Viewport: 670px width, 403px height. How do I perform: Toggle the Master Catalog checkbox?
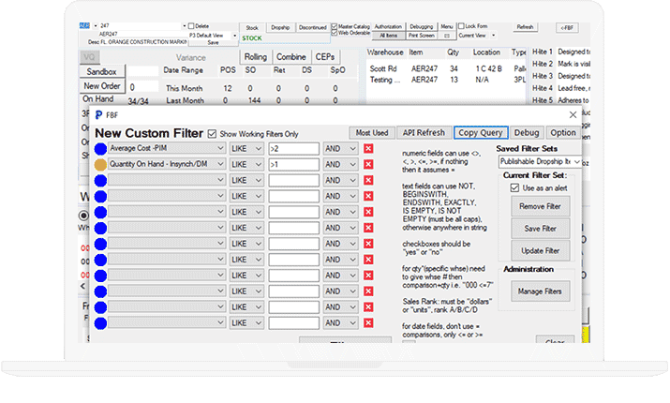pos(335,26)
